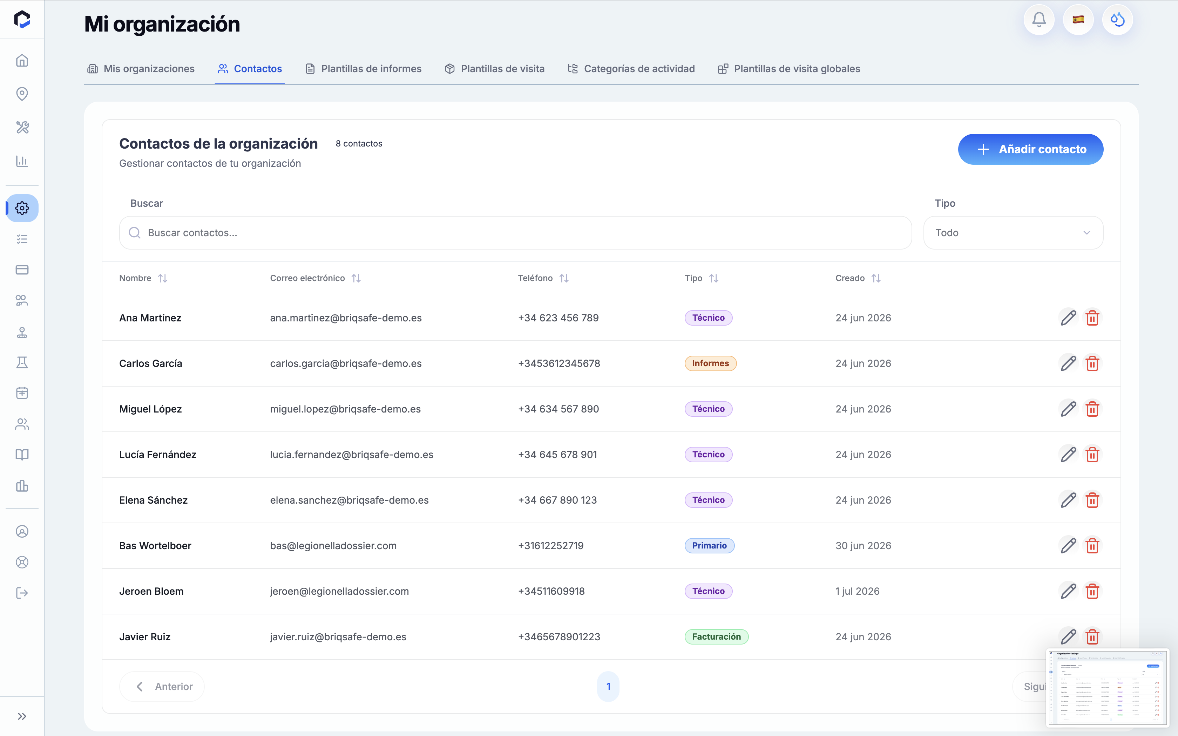This screenshot has width=1178, height=736.
Task: Go to Anterior page
Action: pos(162,686)
